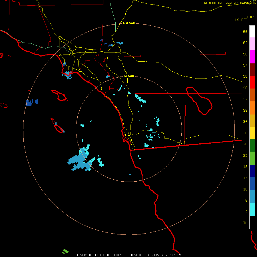Select the dark red (maroon) legend swatch

[x=252, y=69]
